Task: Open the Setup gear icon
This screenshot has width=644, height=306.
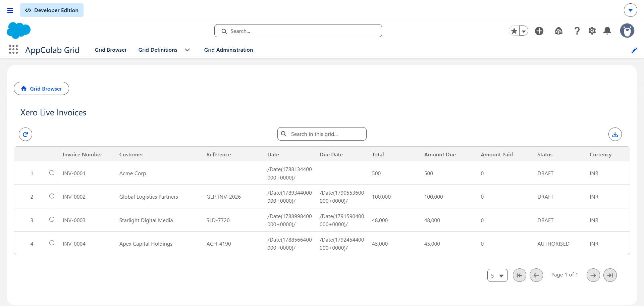Action: coord(592,31)
